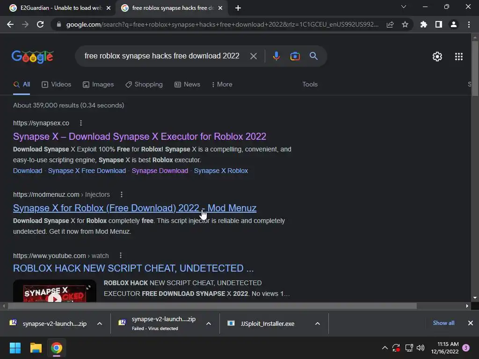Clear the search query with X

click(253, 56)
